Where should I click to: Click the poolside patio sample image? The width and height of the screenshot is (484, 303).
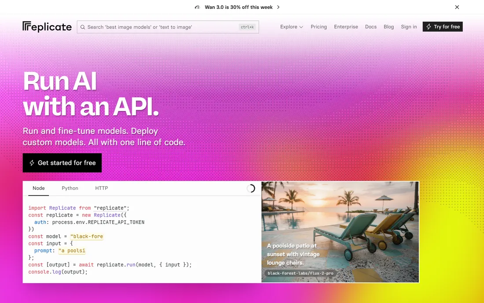coord(340,232)
